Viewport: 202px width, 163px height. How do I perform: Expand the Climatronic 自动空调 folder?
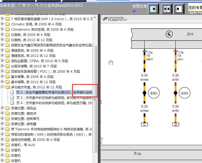click(x=2, y=29)
